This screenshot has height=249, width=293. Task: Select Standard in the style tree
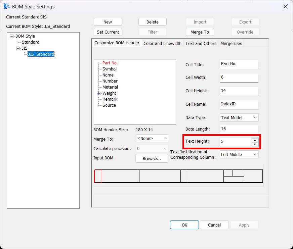[31, 42]
